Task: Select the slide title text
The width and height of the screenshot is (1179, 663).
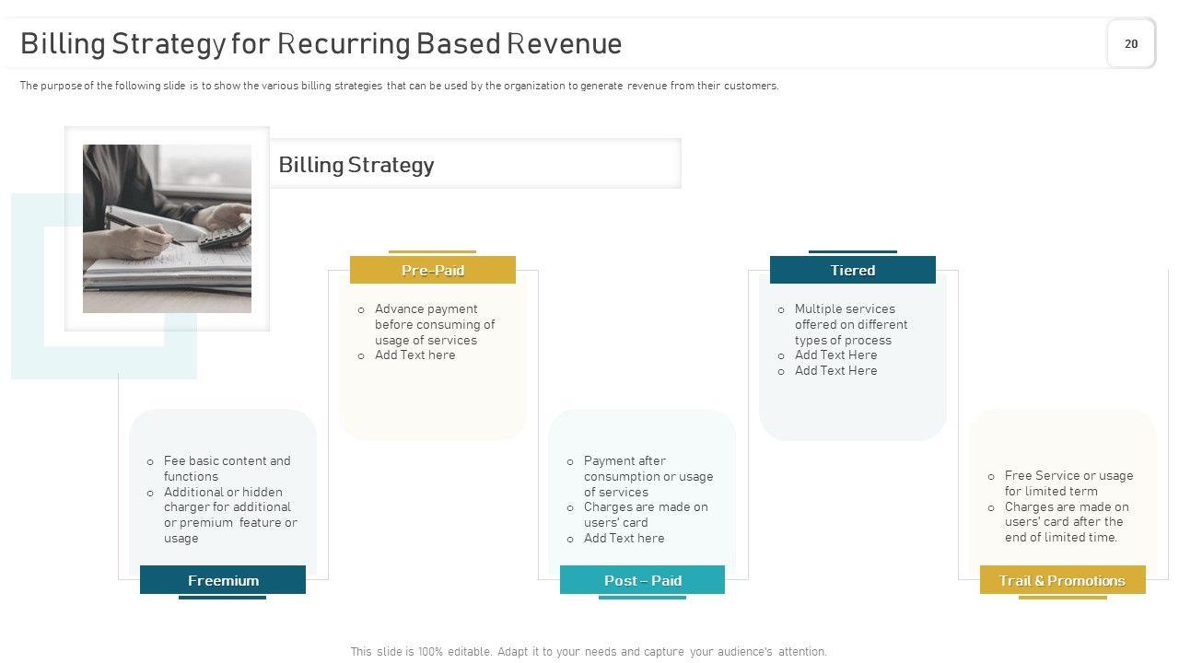Action: point(321,44)
